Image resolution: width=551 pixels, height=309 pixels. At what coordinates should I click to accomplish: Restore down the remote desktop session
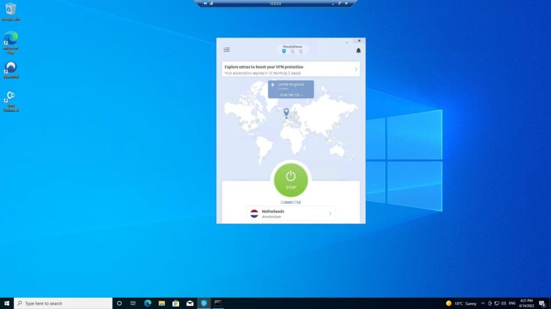340,4
